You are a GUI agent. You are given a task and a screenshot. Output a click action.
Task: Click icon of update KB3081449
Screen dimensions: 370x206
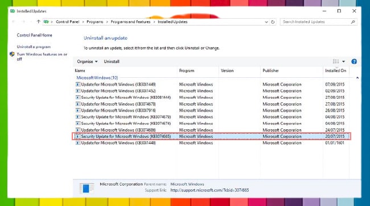pos(78,84)
